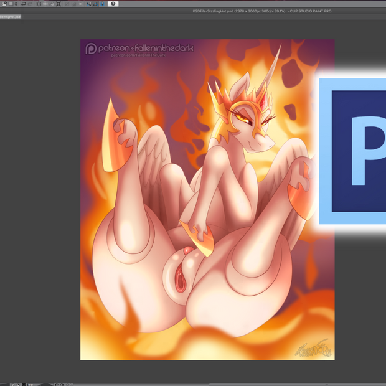The width and height of the screenshot is (386, 386).
Task: Toggle Snap to Grid
Action: 102,4
